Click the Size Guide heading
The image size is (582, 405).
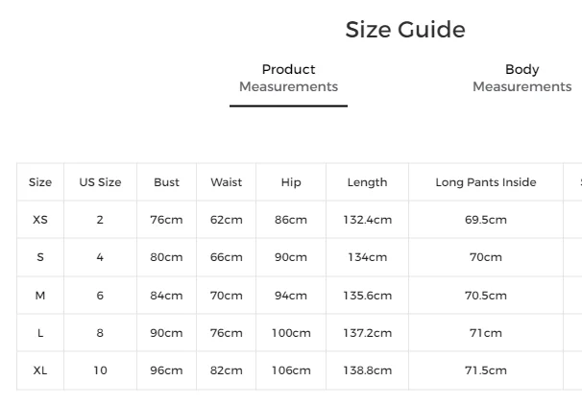(x=405, y=30)
